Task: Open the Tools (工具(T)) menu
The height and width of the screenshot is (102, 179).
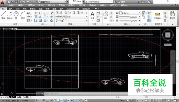Action: pos(62,5)
